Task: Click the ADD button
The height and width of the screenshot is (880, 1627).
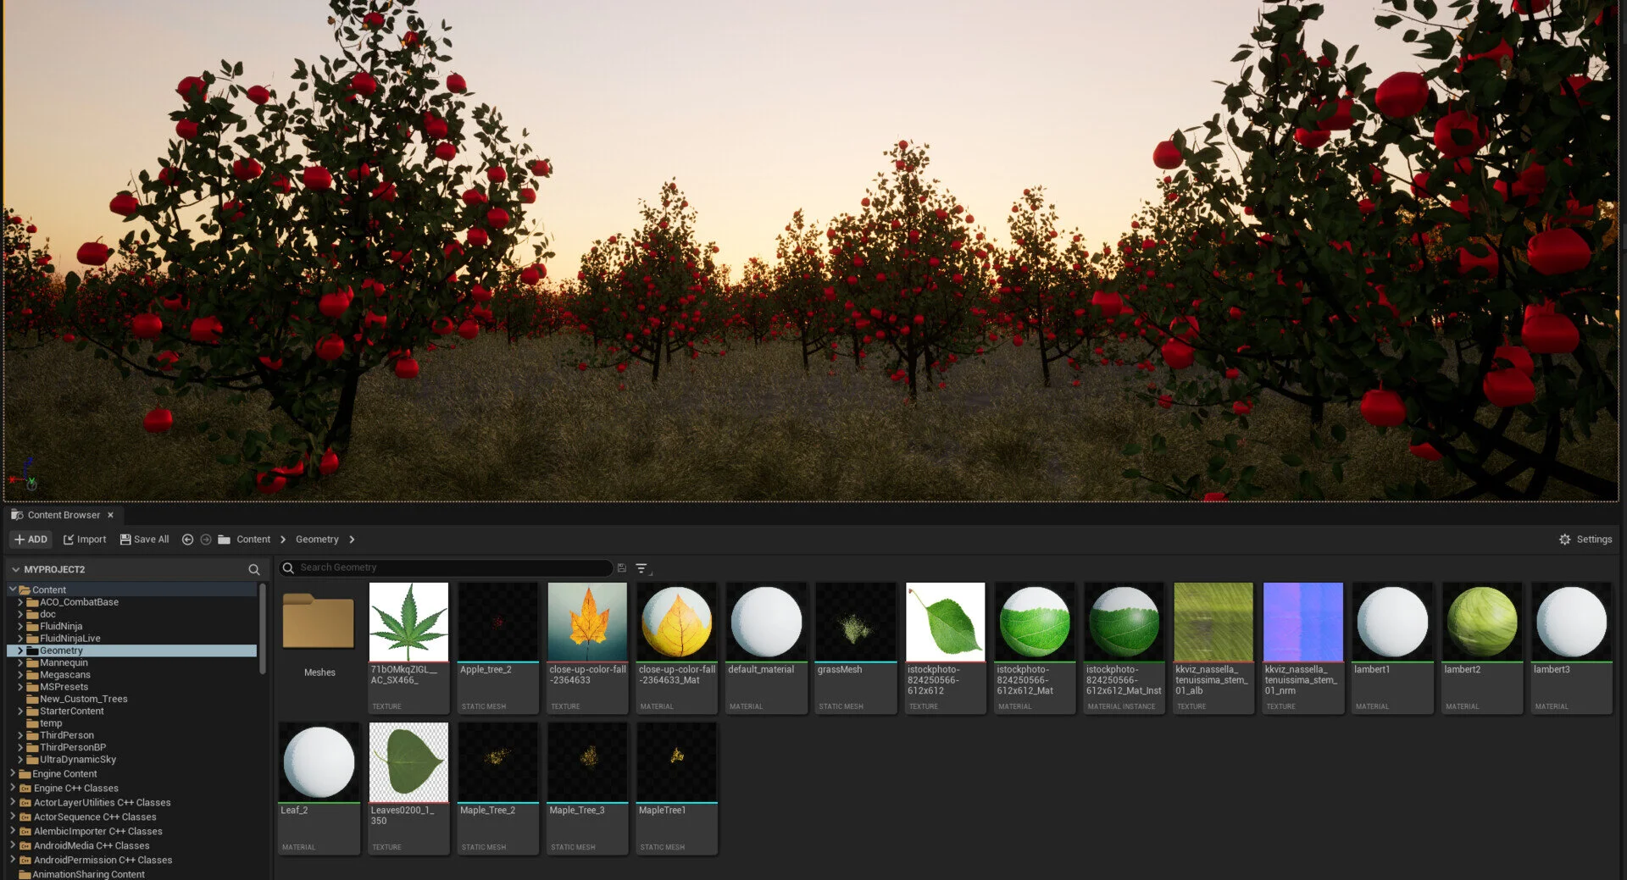Action: point(31,540)
